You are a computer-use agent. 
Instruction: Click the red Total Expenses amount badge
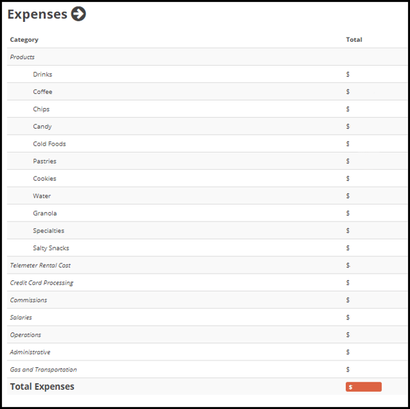tap(364, 386)
